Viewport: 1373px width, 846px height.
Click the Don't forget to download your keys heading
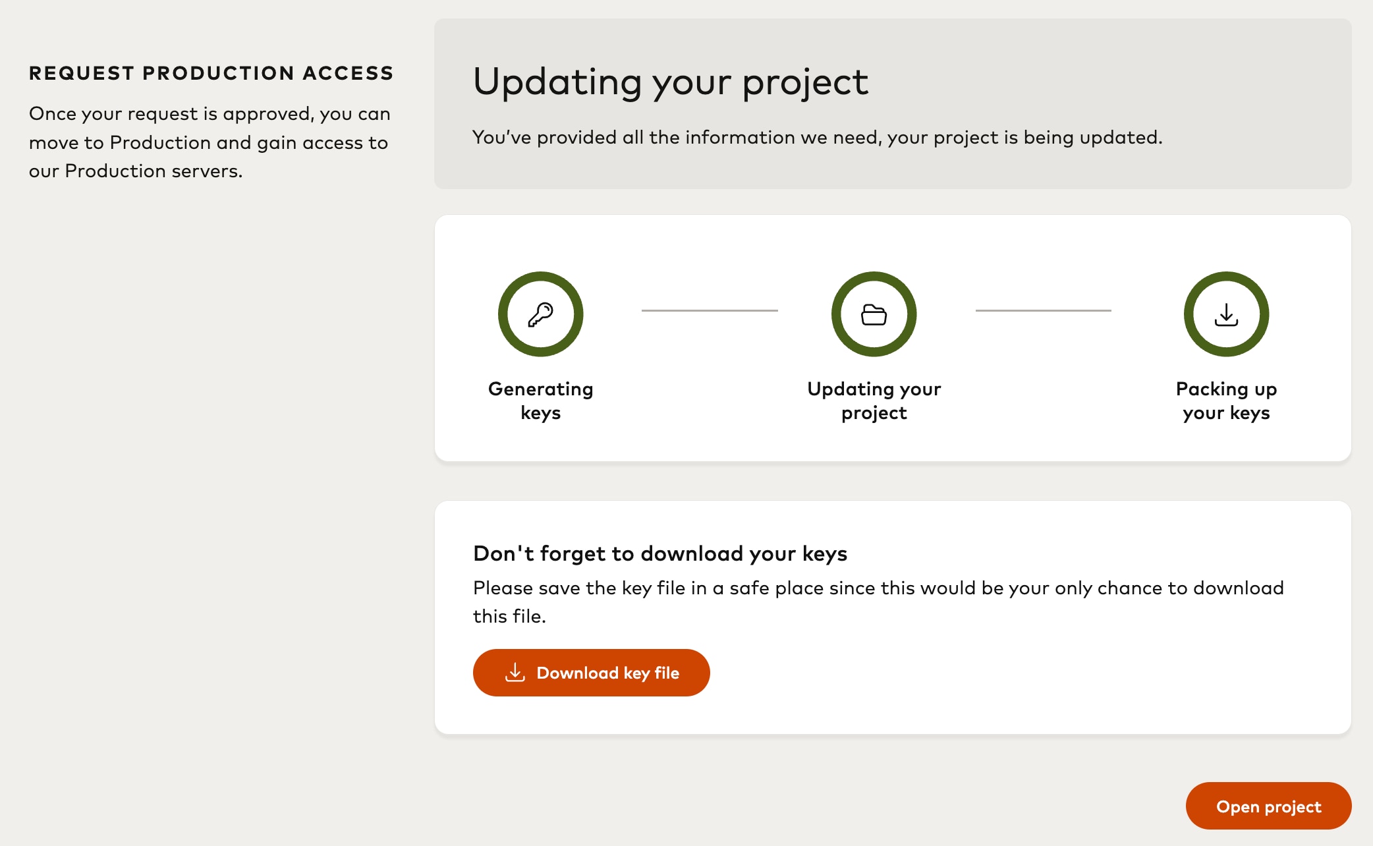tap(659, 553)
